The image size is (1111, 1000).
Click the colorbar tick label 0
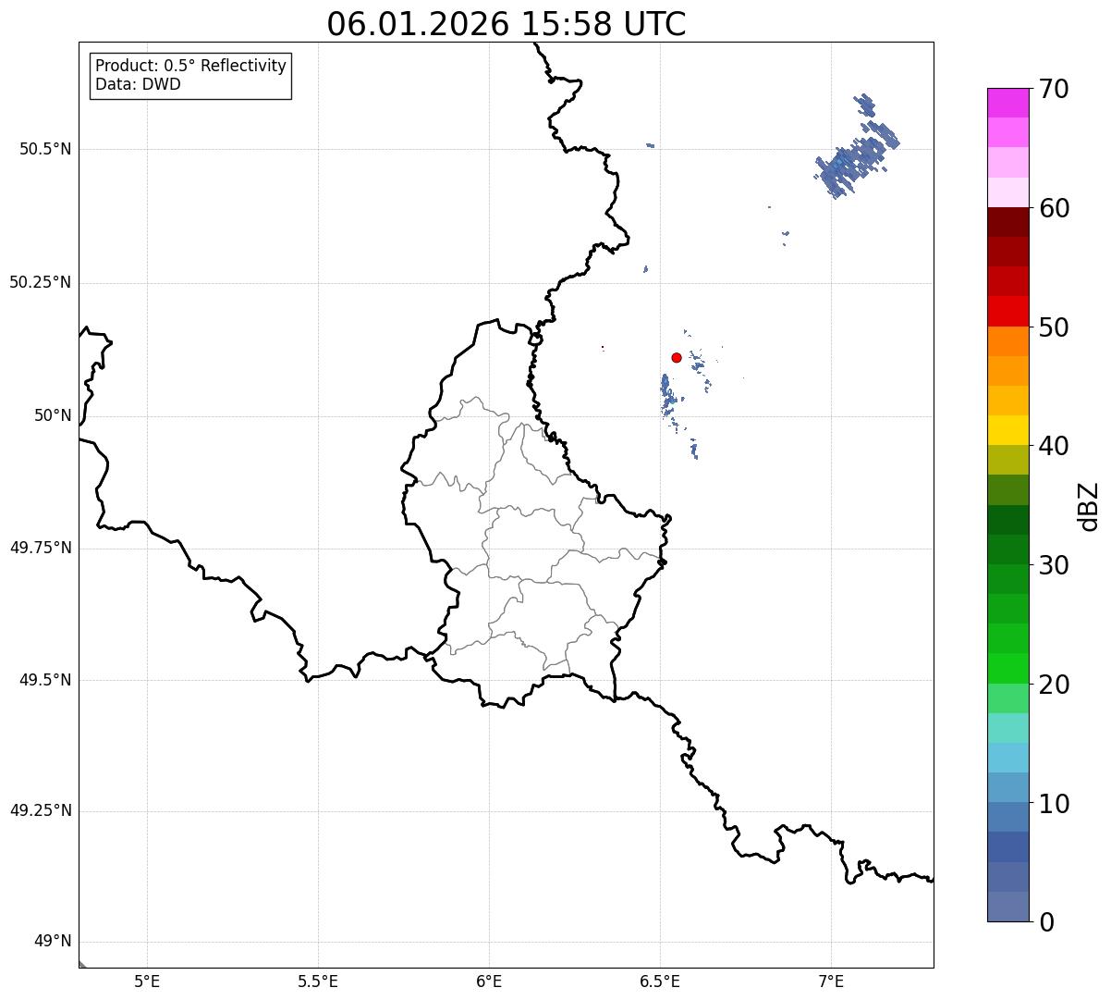[x=1046, y=922]
